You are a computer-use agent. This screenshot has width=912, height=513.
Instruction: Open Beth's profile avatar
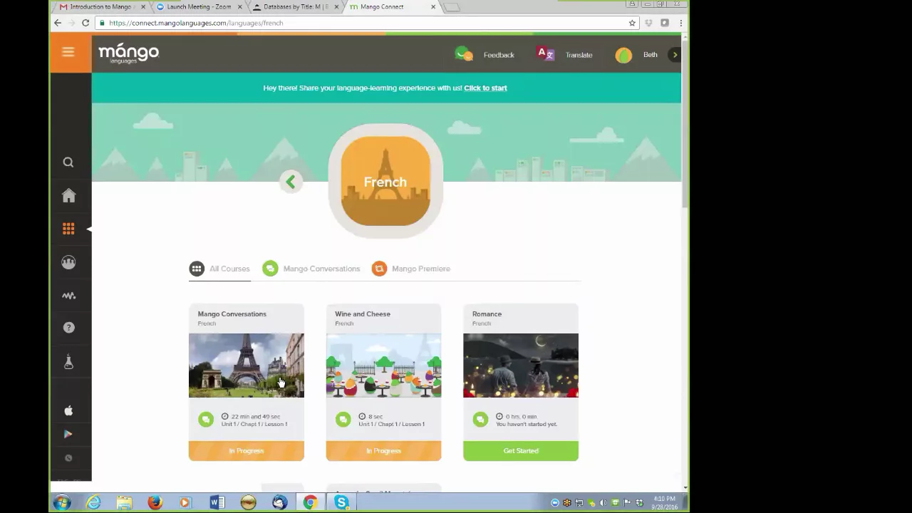tap(623, 55)
